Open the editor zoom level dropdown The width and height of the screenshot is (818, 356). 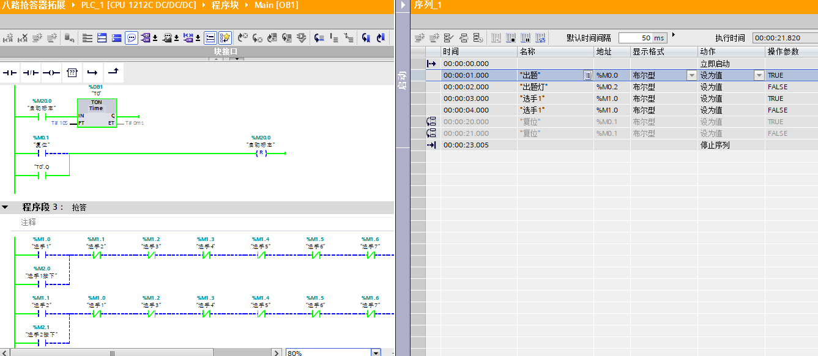click(375, 353)
